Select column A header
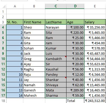Image resolution: width=106 pixels, height=103 pixels. [15, 6]
